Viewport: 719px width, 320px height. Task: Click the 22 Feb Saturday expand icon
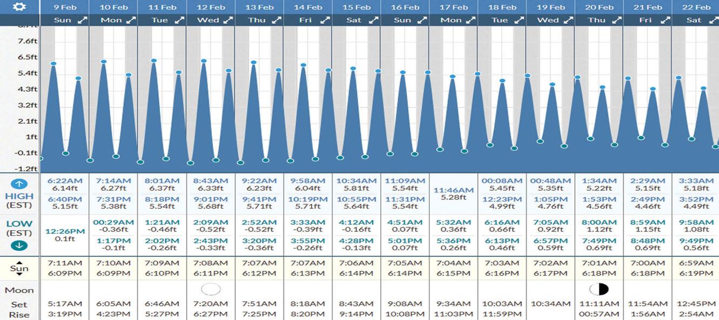(x=713, y=21)
